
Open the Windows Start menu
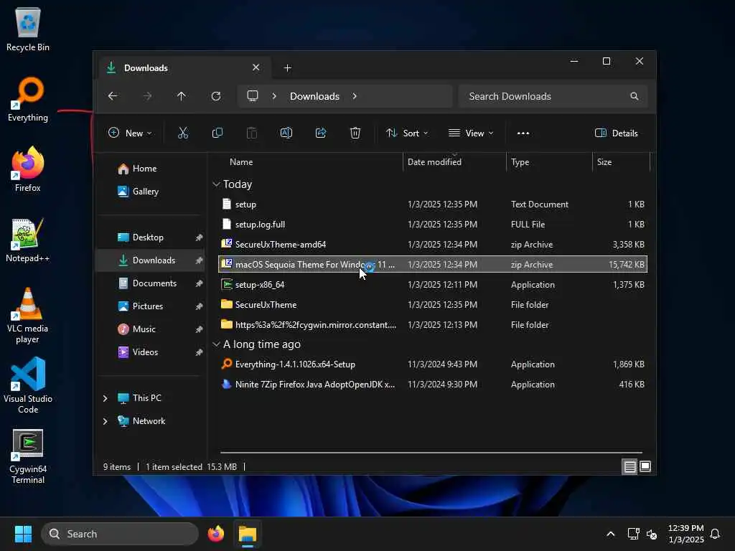[23, 534]
